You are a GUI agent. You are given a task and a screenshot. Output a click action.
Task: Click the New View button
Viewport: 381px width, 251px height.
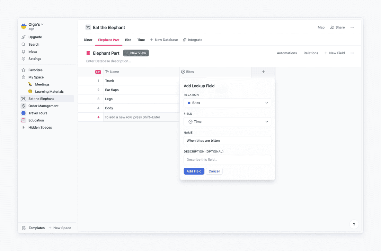click(136, 53)
